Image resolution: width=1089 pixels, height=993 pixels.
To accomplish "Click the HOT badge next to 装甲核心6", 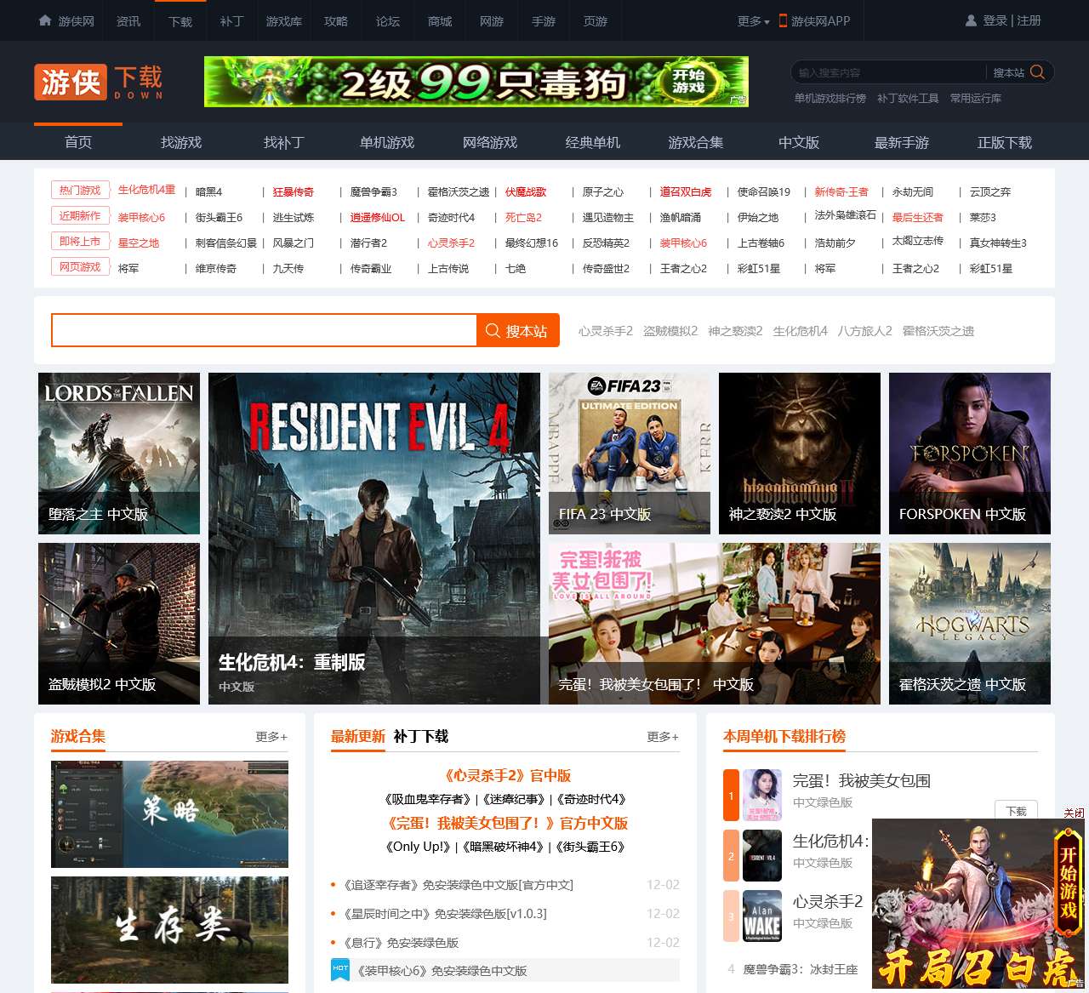I will click(x=340, y=970).
